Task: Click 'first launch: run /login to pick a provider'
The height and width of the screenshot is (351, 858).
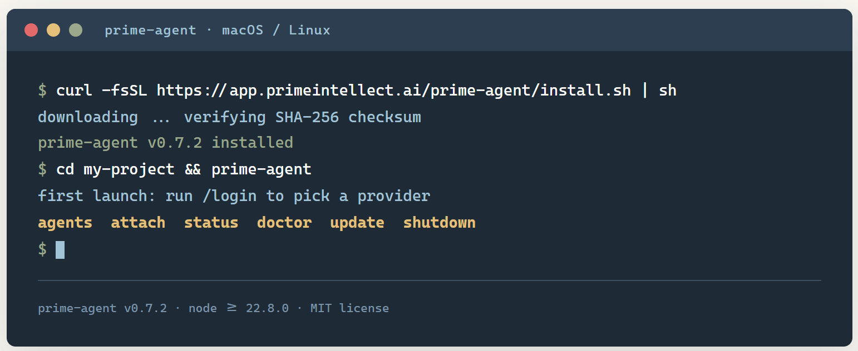Action: (x=234, y=196)
